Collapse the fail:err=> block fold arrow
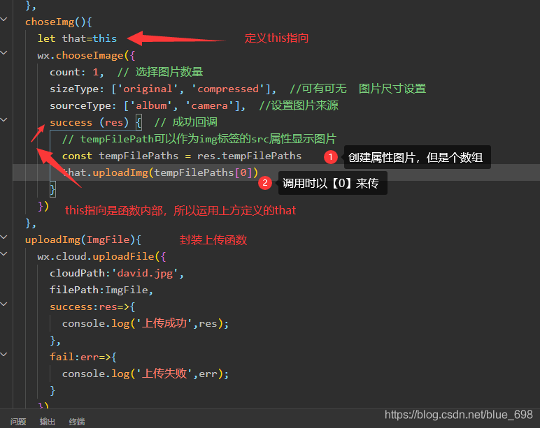Screen dimensions: 540x428 [3, 355]
